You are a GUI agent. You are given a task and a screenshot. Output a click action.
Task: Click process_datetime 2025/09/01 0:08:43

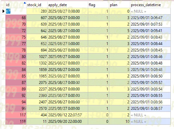click(150, 37)
